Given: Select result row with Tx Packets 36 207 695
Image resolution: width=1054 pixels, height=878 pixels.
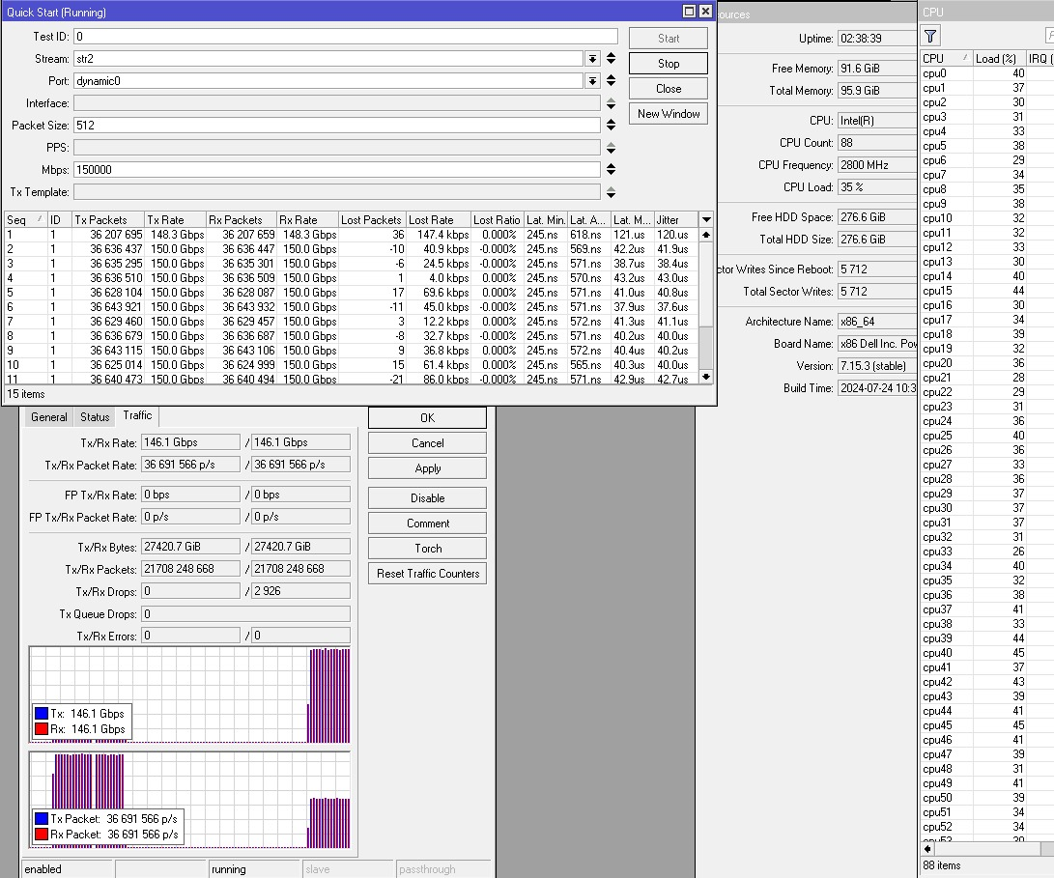Looking at the screenshot, I should click(351, 235).
